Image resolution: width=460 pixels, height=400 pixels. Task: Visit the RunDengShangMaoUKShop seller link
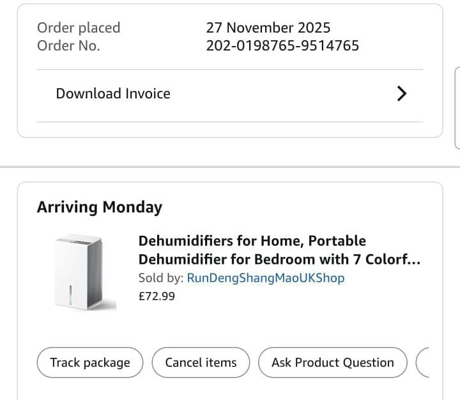pyautogui.click(x=265, y=278)
